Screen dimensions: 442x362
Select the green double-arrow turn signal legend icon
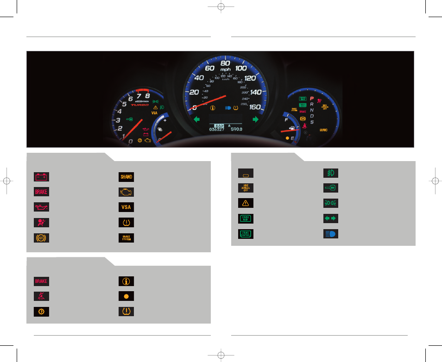tap(331, 218)
